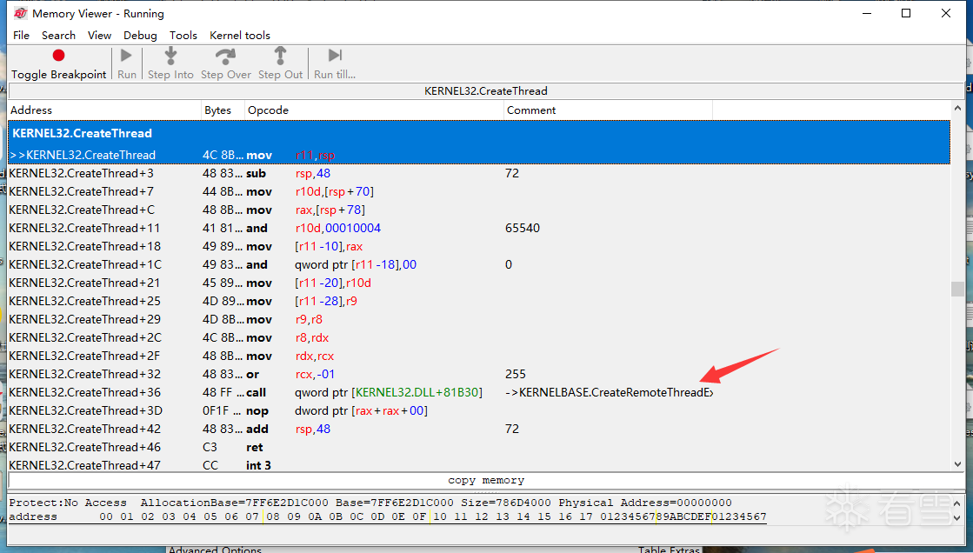Select the KERNEL32.CreateThread+C row
Image resolution: width=973 pixels, height=553 pixels.
(479, 210)
